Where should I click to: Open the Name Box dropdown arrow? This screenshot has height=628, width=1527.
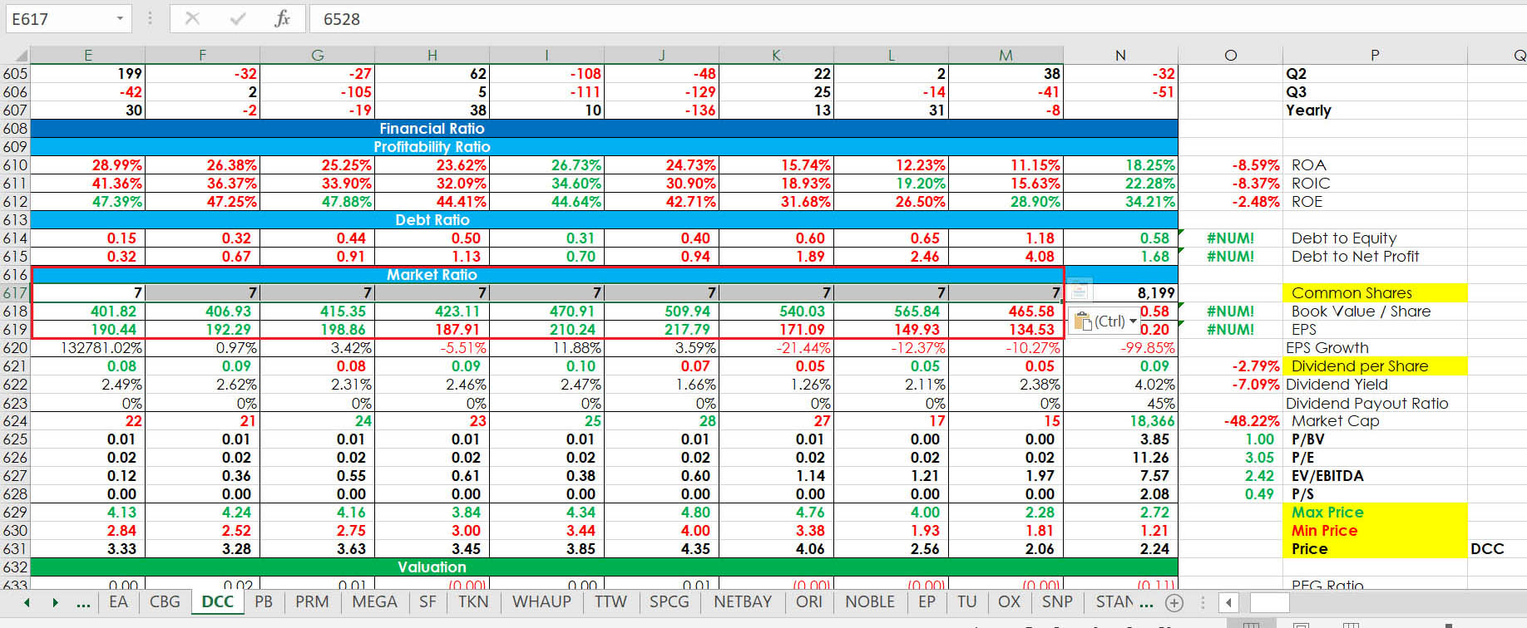click(120, 18)
